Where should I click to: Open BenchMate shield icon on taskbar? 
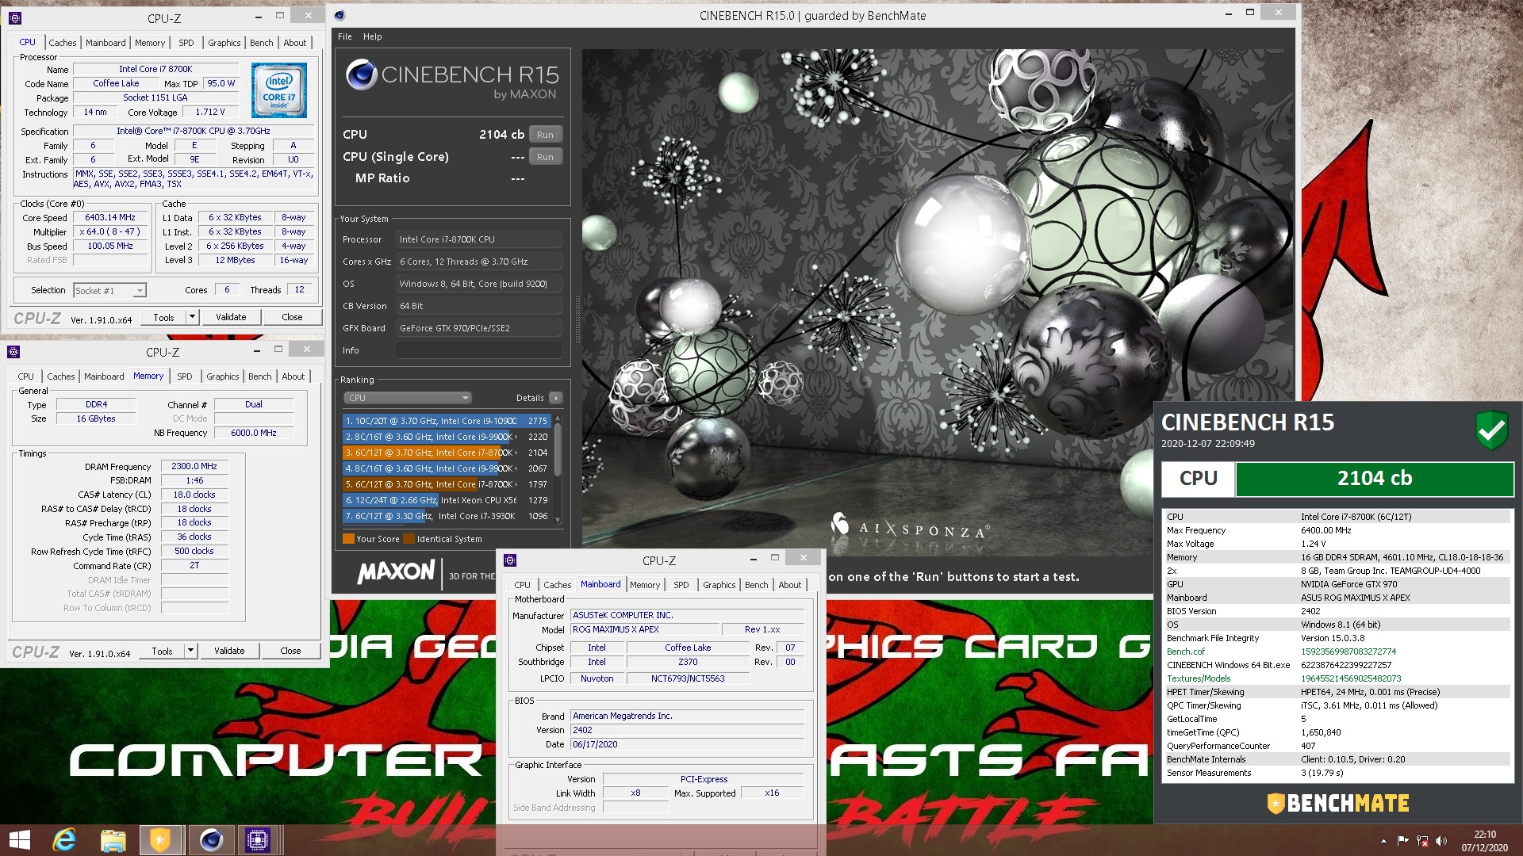click(x=161, y=839)
